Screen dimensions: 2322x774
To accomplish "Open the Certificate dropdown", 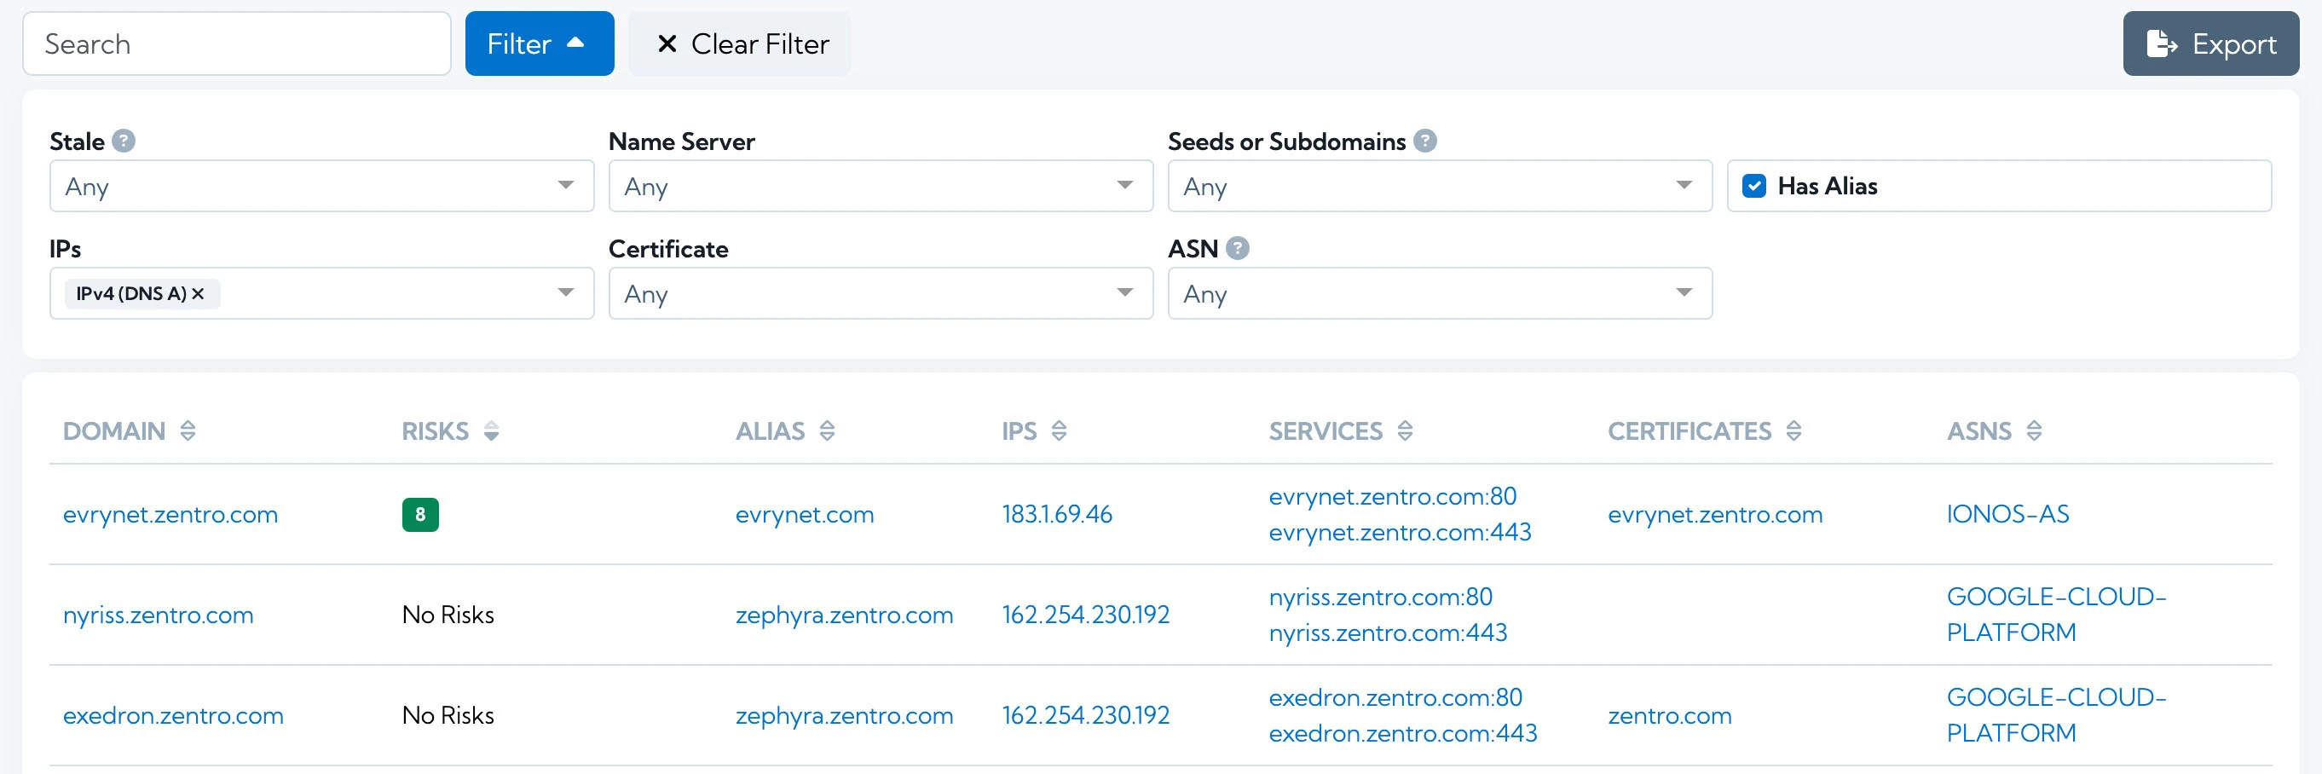I will click(x=881, y=294).
